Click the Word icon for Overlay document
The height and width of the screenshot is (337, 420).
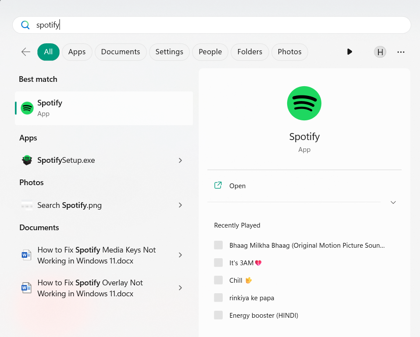pos(27,288)
